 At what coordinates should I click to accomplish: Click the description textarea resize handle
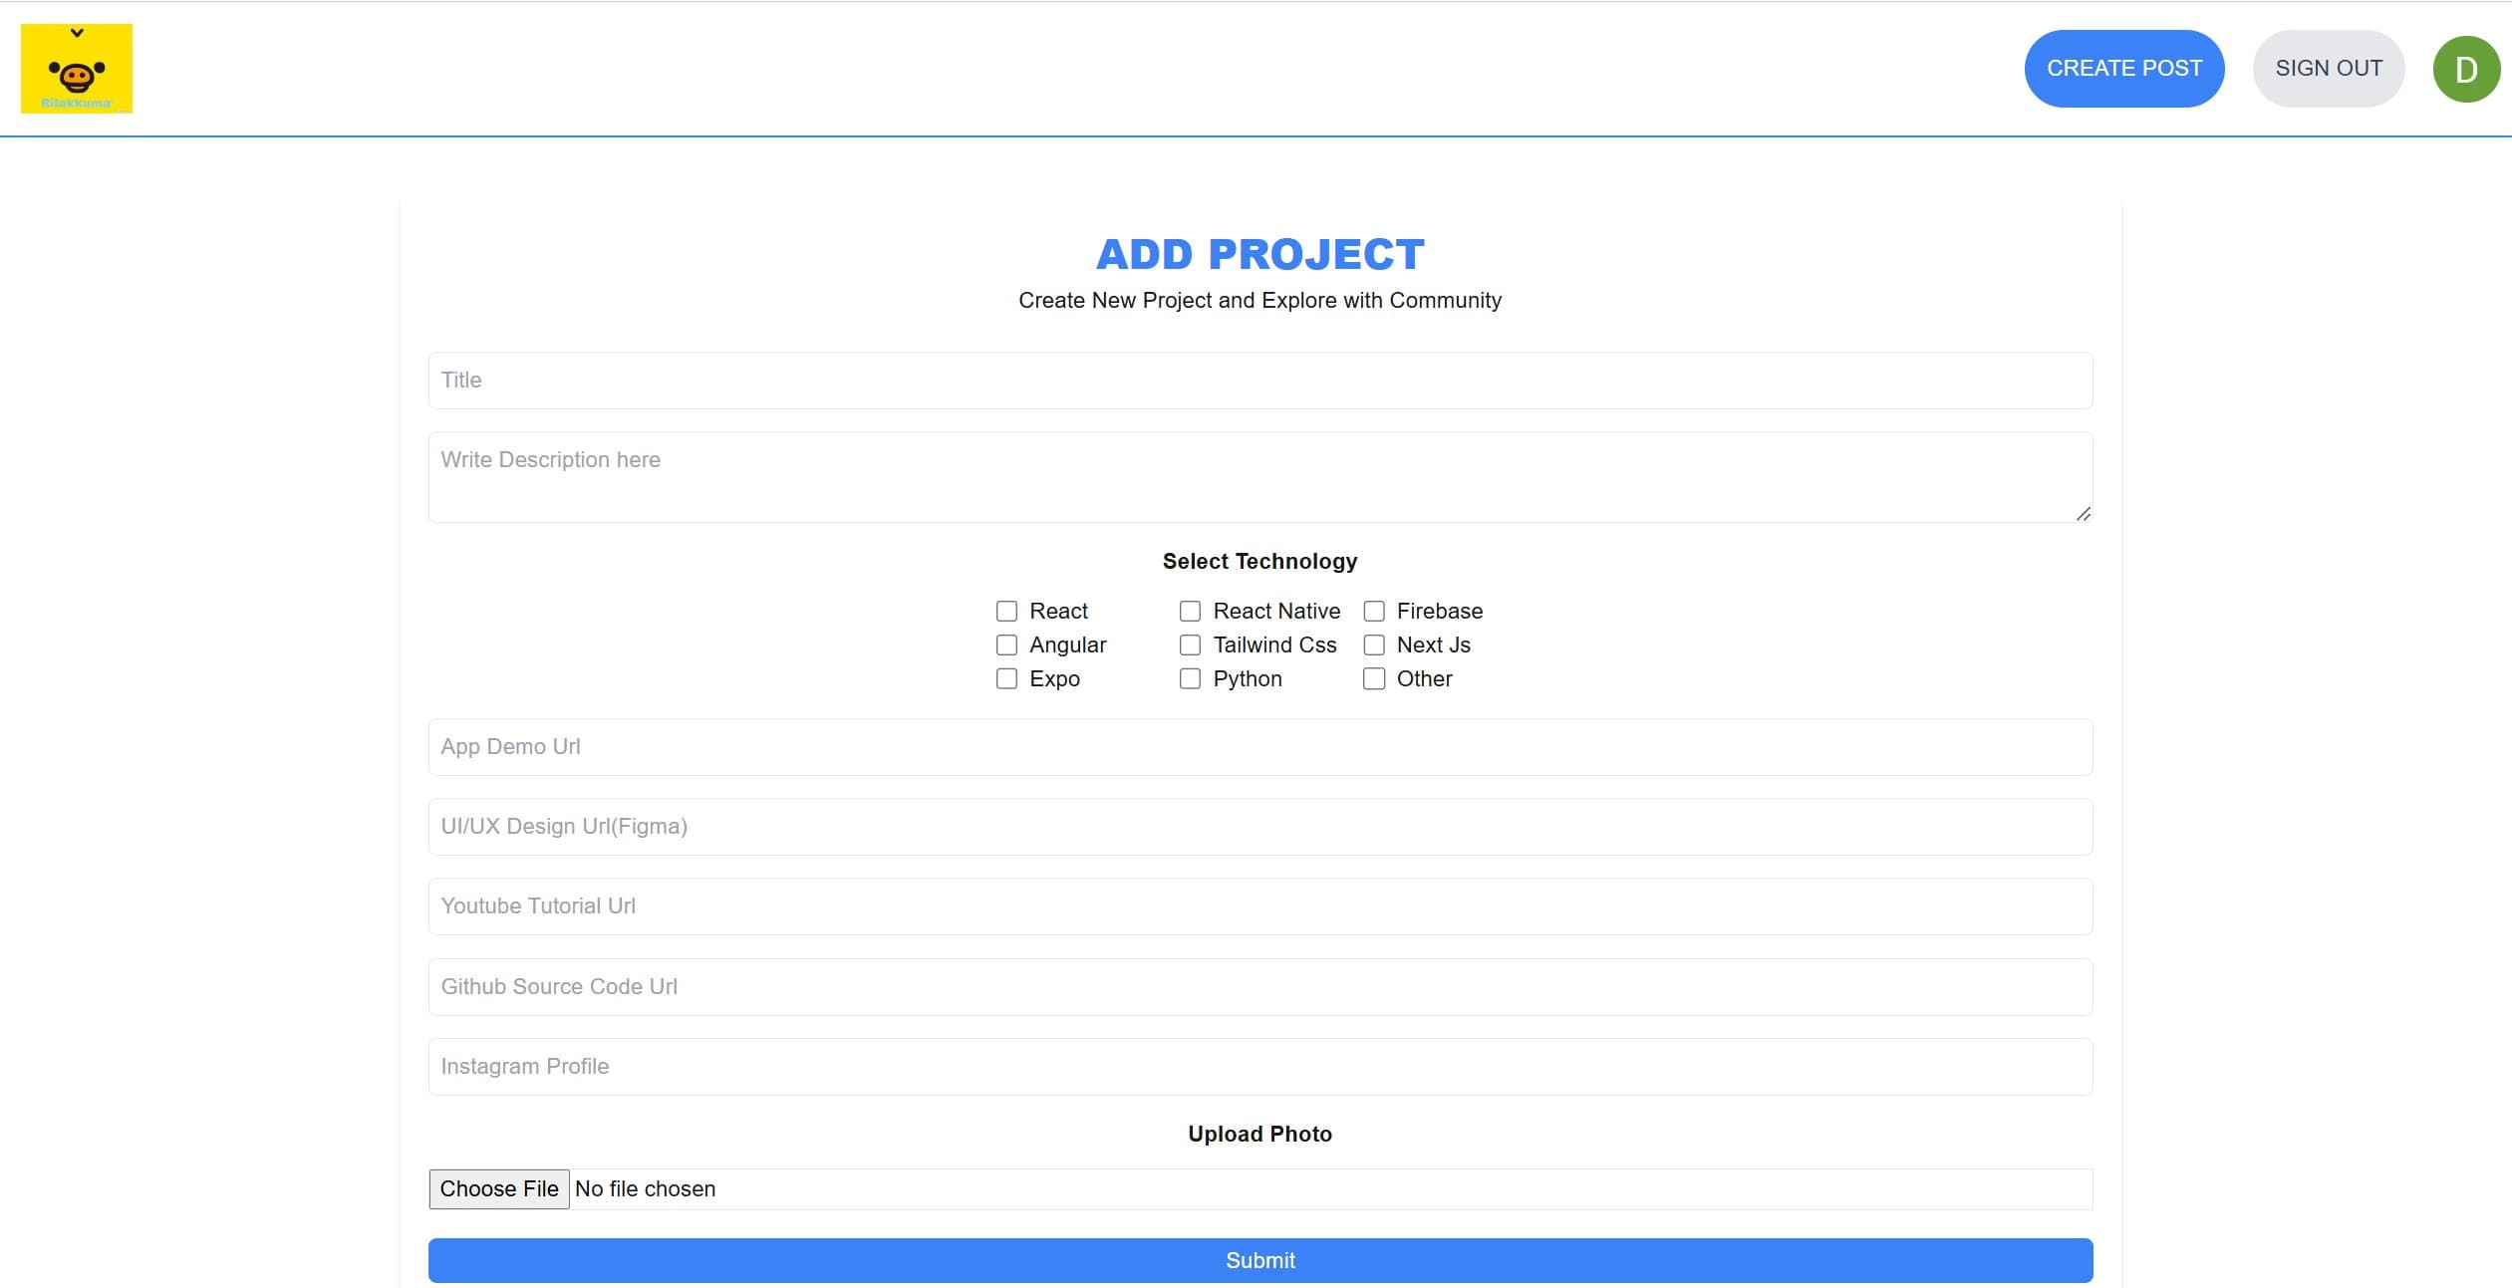click(2083, 514)
